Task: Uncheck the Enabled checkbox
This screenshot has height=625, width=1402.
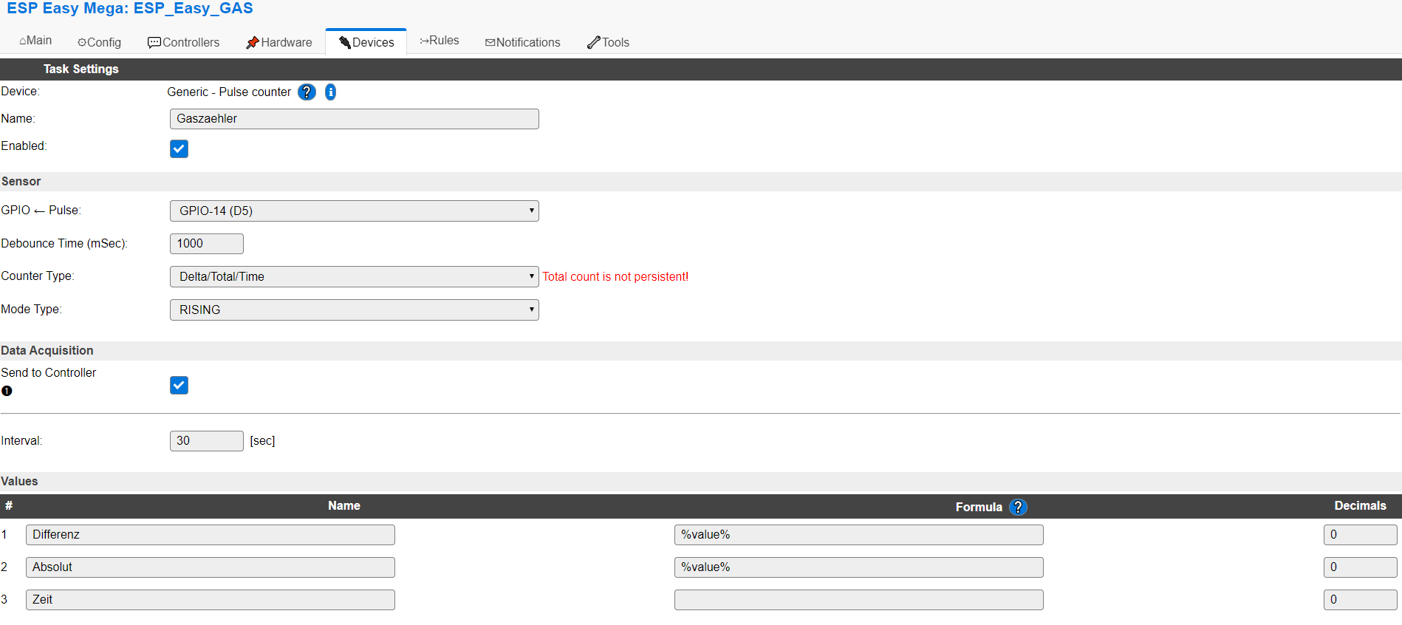Action: click(179, 148)
